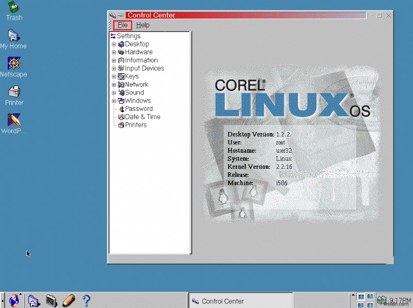Open the console terminal icon on the panel
This screenshot has width=413, height=308.
[52, 301]
